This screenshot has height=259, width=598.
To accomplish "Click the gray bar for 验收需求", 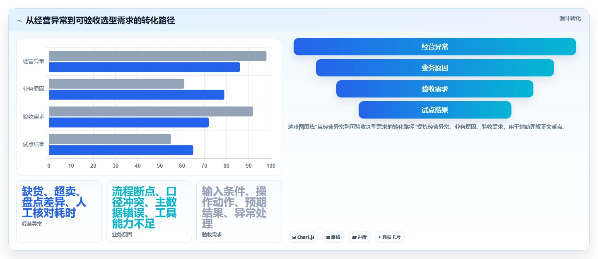I will tap(151, 112).
